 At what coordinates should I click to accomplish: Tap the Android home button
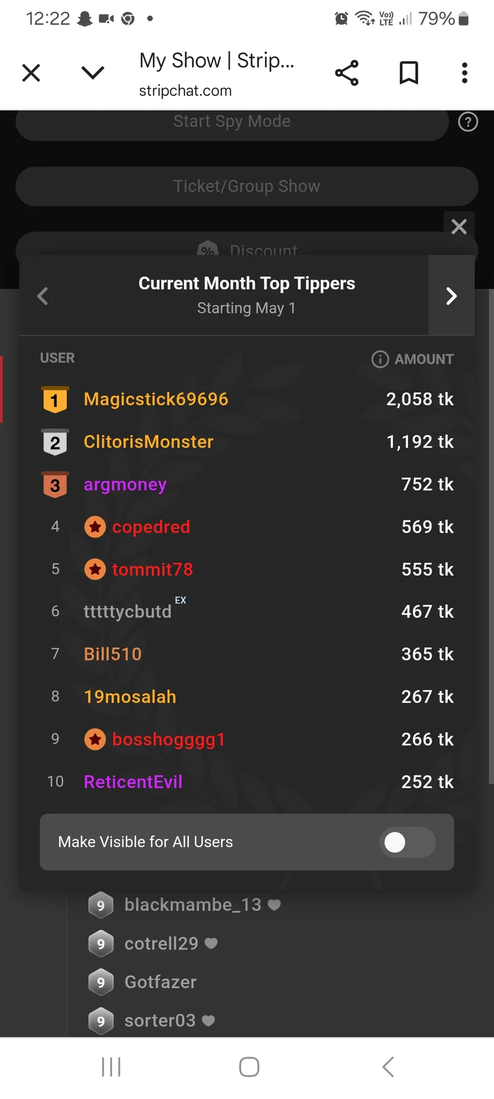249,1067
